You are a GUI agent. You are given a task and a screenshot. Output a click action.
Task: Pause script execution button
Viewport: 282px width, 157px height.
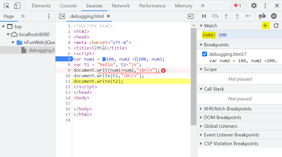tap(204, 16)
